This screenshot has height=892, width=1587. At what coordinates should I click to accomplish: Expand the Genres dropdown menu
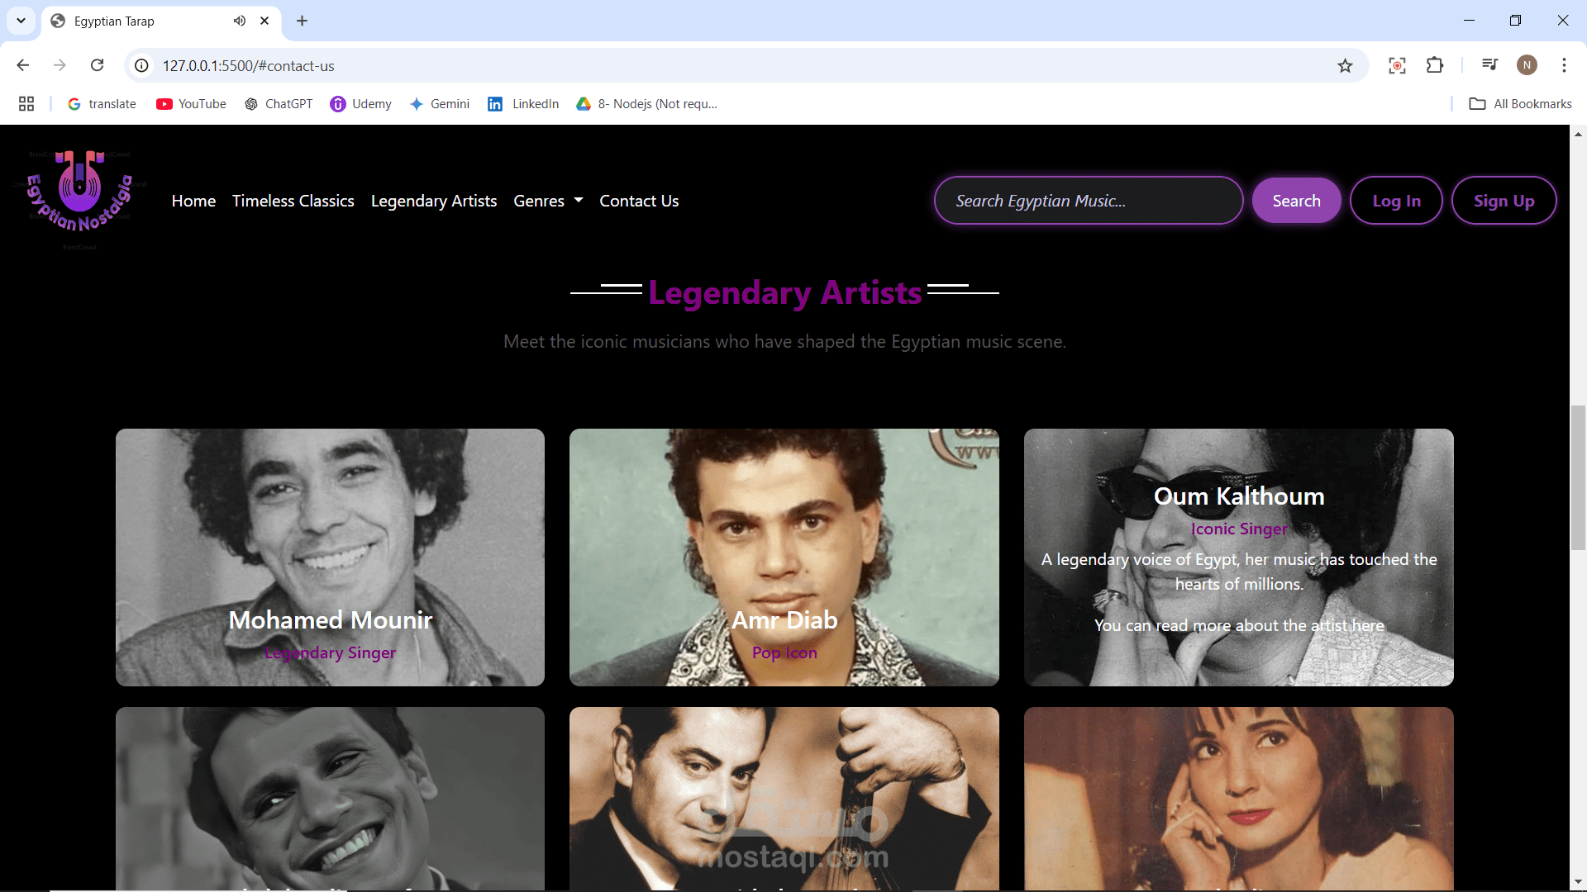(x=548, y=201)
